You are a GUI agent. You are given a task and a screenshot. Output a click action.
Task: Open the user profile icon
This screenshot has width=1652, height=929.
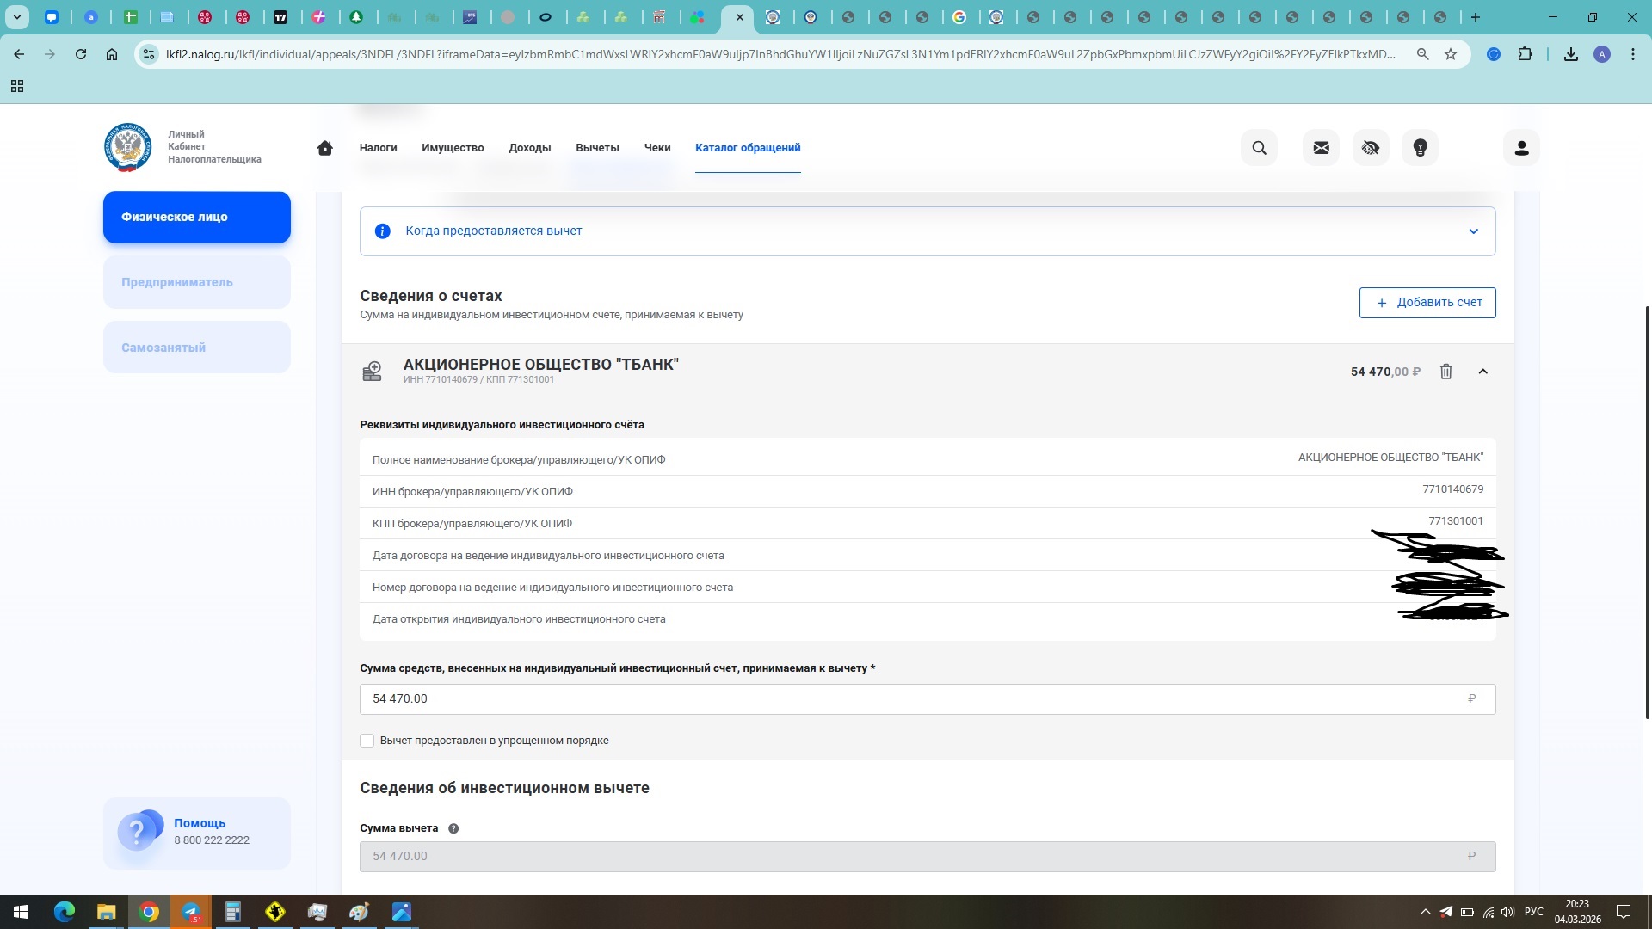1521,148
